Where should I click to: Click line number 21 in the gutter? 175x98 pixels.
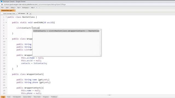coord(4,71)
